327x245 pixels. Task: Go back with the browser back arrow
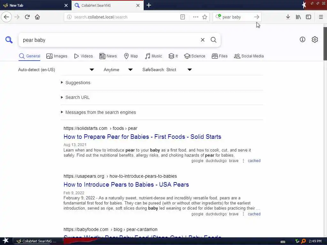(x=6, y=17)
